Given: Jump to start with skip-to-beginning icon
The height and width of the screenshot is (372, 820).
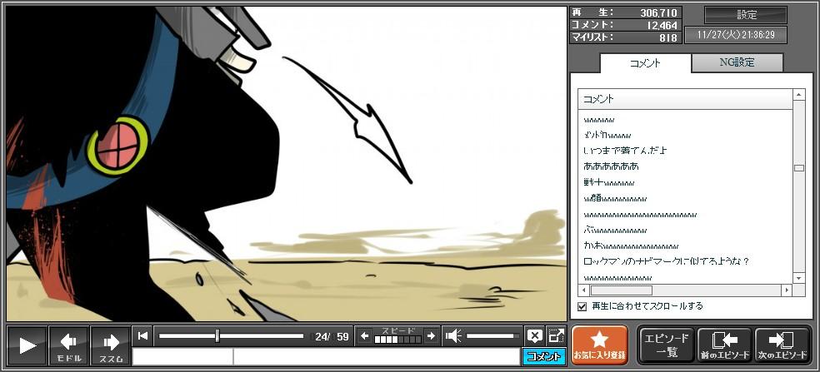Looking at the screenshot, I should coord(143,336).
